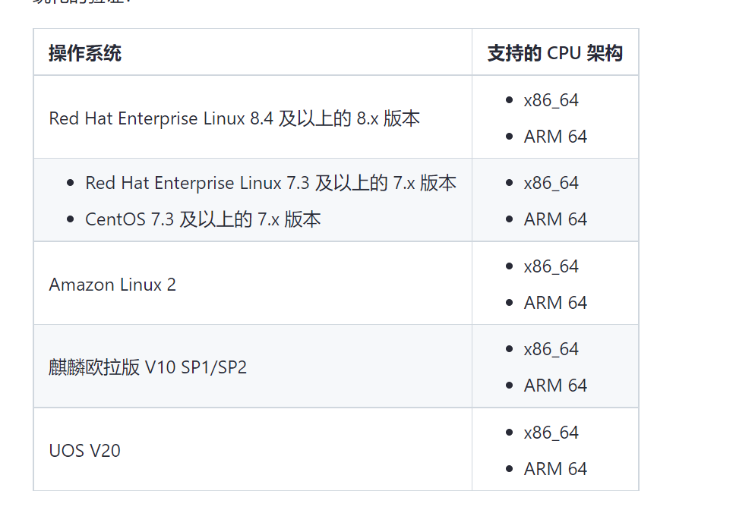Image resolution: width=736 pixels, height=510 pixels.
Task: Click the 操作系统 column header
Action: pos(85,53)
